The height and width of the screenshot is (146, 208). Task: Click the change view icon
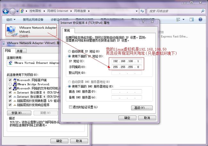[x=179, y=19]
